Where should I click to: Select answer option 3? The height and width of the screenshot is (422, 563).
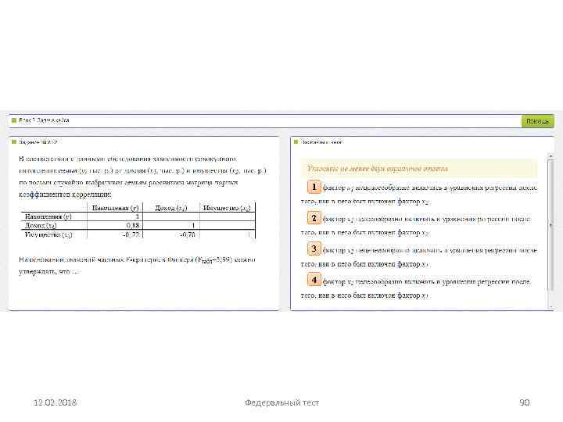point(314,249)
